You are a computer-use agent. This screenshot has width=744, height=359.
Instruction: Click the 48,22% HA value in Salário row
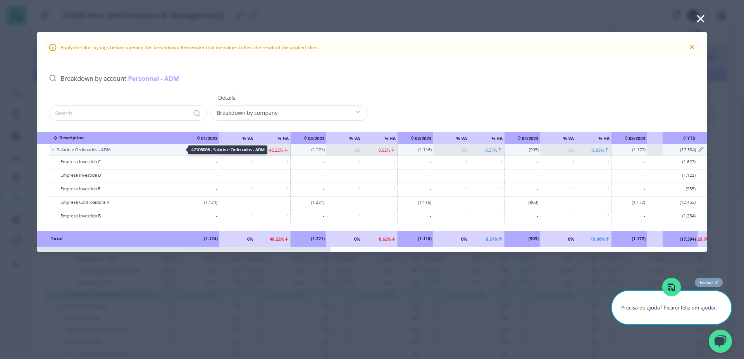coord(278,150)
